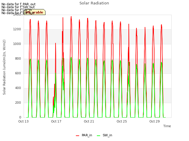Click the highest red PAR_in peak near 1380
This screenshot has height=141, width=189.
coord(71,17)
